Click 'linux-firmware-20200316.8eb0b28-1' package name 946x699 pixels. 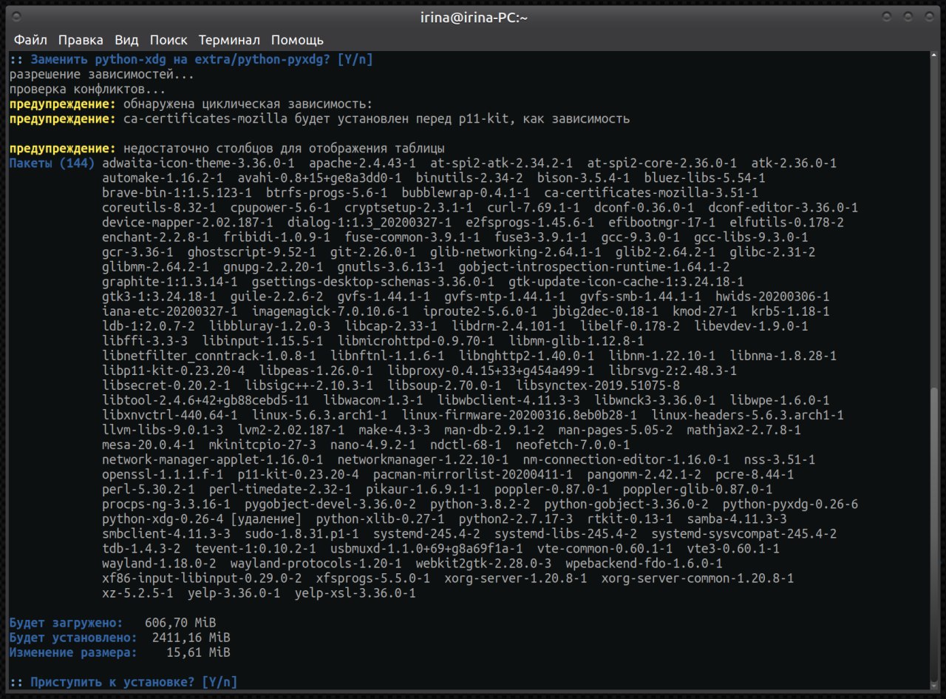[520, 414]
